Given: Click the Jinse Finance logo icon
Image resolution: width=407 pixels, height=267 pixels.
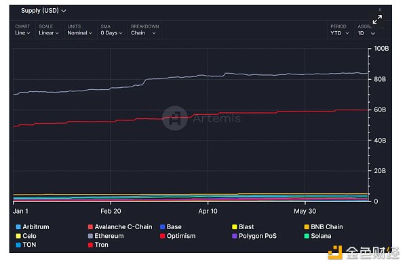Looking at the screenshot, I should pyautogui.click(x=335, y=253).
